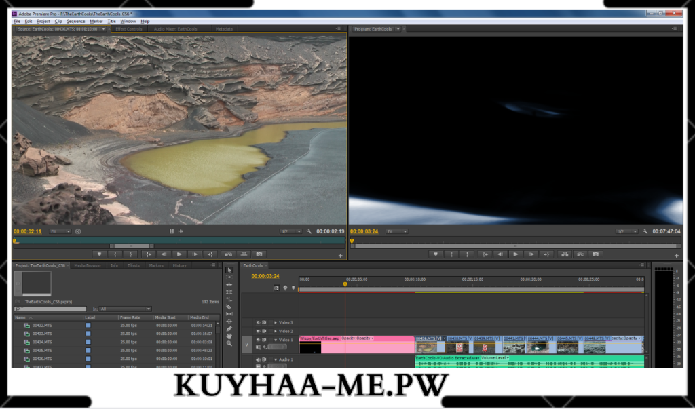
Task: Select the Slide tool
Action: [x=229, y=322]
